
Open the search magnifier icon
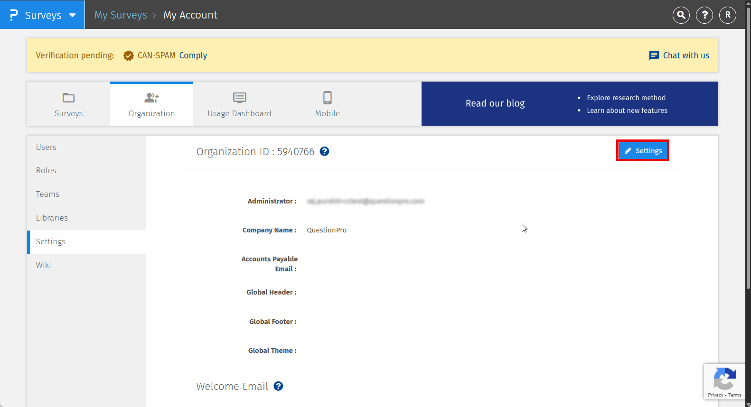(681, 15)
